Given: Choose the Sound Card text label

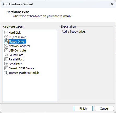Looking at the screenshot, I should coord(16,55).
